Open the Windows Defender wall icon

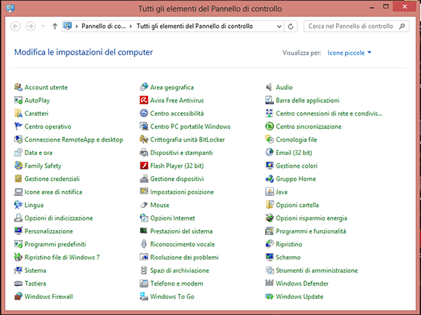269,283
